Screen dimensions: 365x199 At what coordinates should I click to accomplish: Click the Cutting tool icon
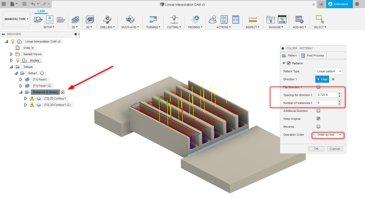coord(174,20)
